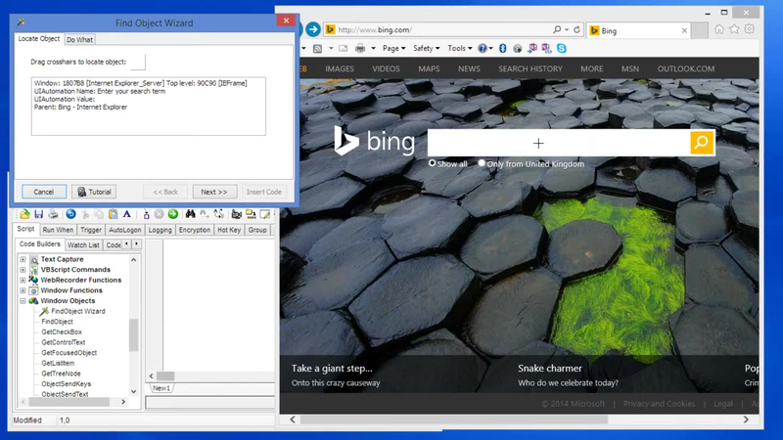
Task: Click inside the Bing search box
Action: [x=559, y=143]
